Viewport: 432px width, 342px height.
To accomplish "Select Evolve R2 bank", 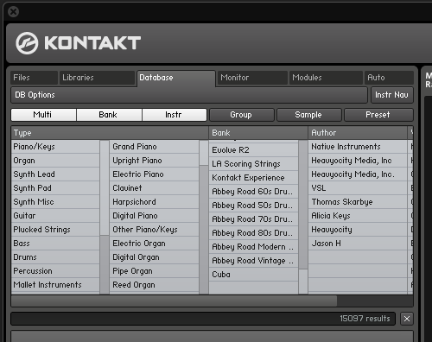I will [x=253, y=150].
